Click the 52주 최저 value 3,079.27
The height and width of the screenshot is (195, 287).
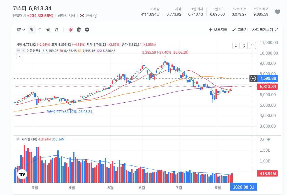(239, 14)
